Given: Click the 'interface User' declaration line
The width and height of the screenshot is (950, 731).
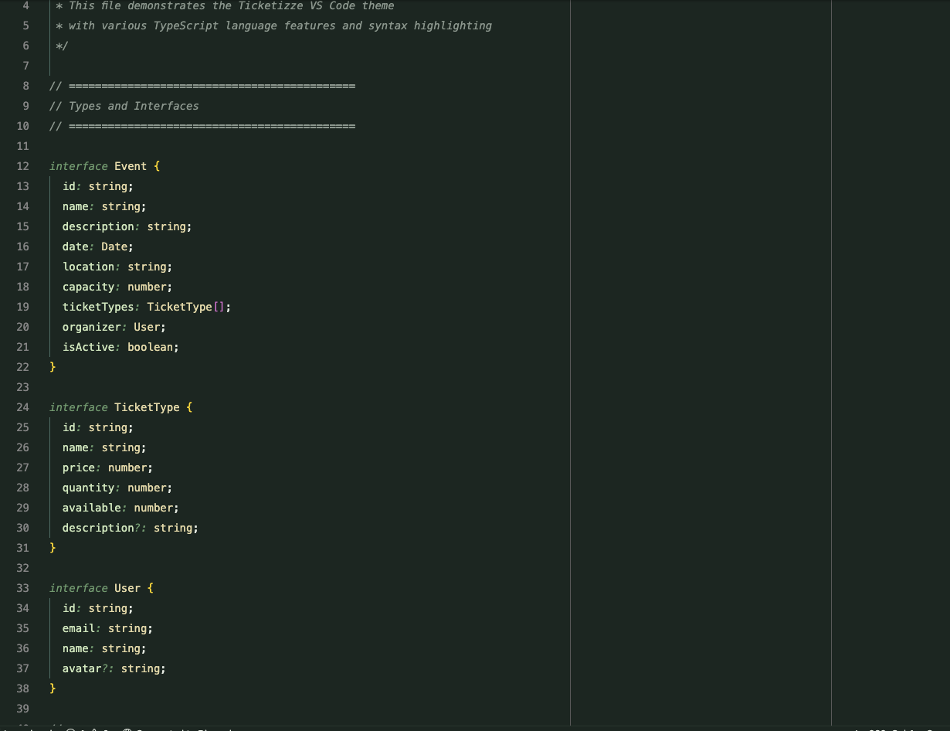Looking at the screenshot, I should click(102, 588).
